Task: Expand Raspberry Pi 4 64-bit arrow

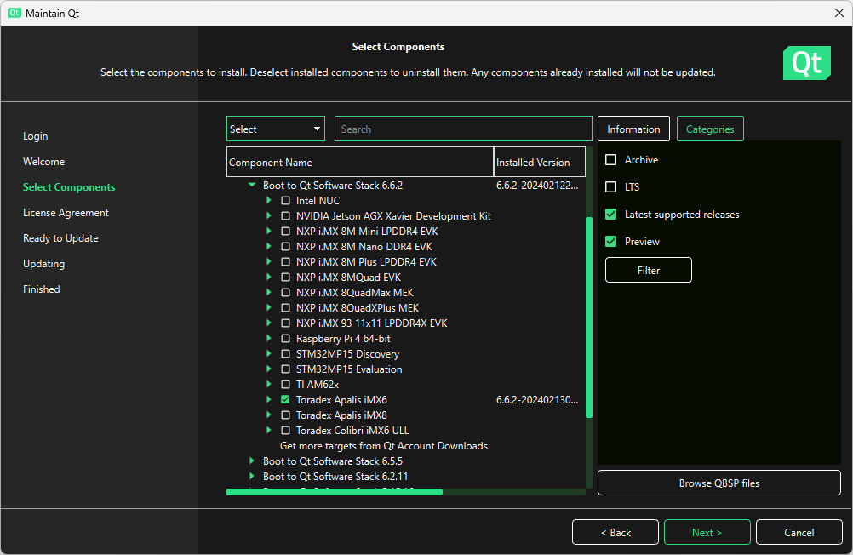Action: click(269, 339)
